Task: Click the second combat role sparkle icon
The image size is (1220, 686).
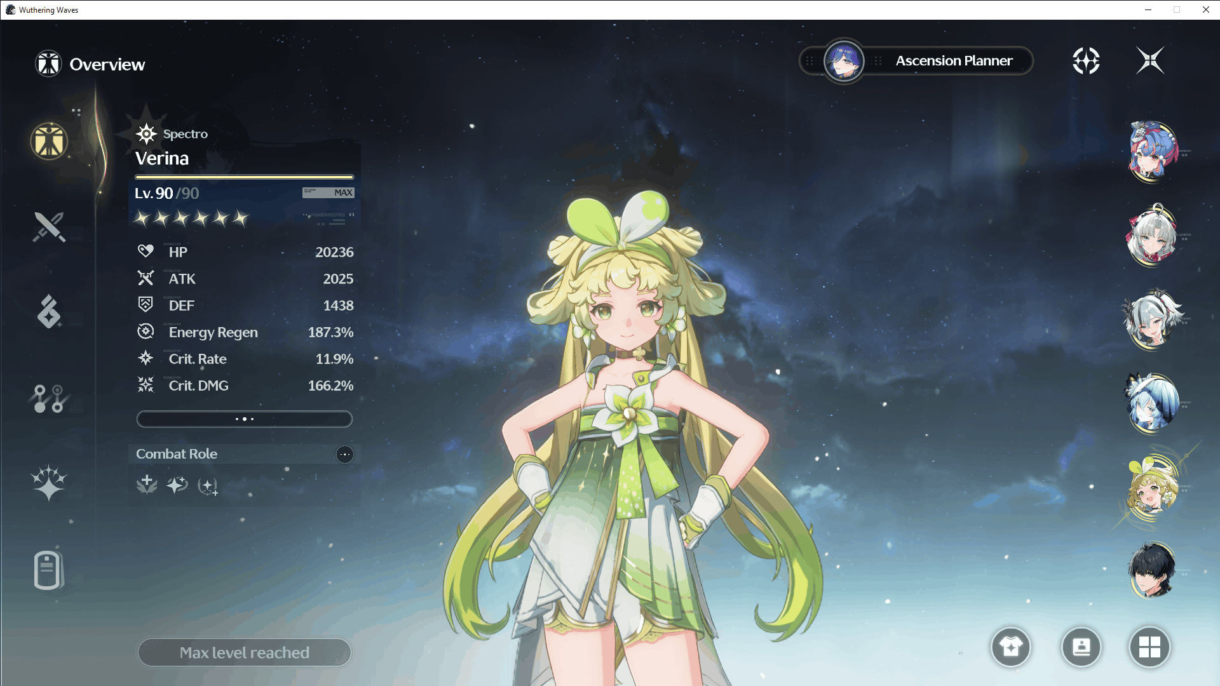Action: pyautogui.click(x=177, y=485)
